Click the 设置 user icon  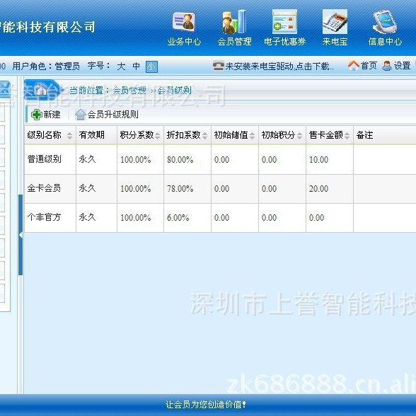387,66
